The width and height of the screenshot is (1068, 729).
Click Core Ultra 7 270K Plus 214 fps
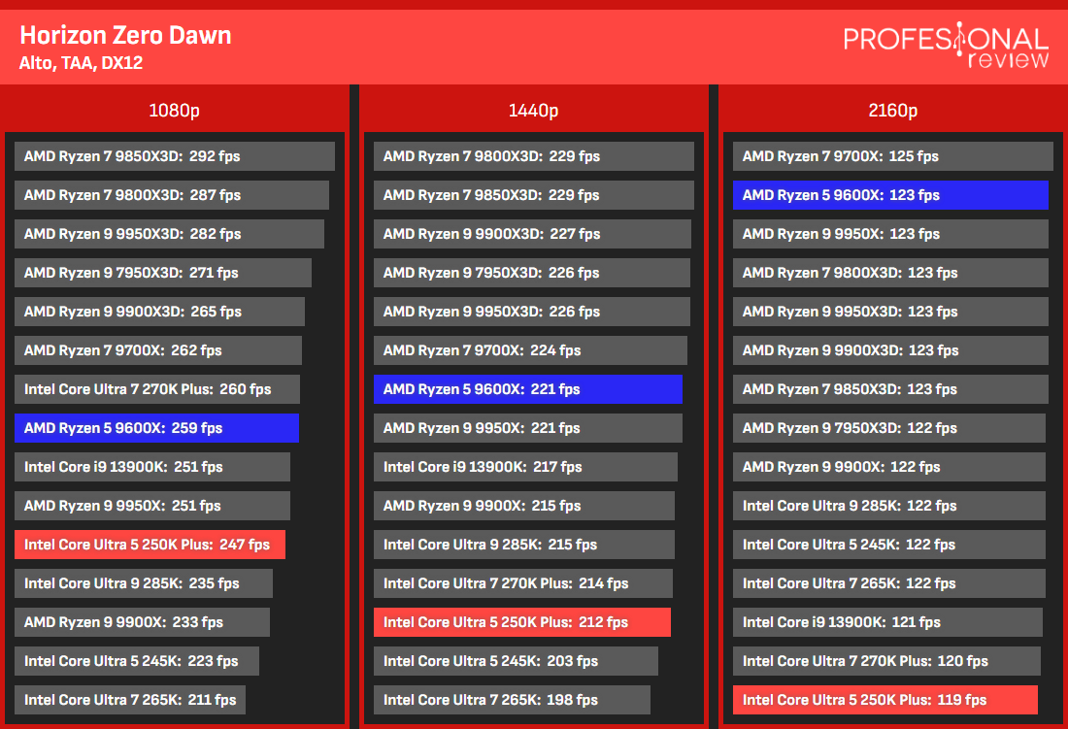(x=523, y=582)
